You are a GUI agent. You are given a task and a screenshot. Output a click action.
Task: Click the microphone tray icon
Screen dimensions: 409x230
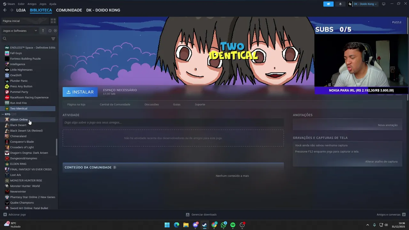click(374, 225)
